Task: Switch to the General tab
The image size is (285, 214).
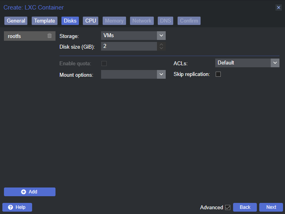Action: pos(16,21)
